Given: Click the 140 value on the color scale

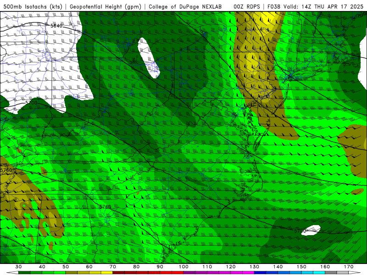Looking at the screenshot, I should click(x=278, y=267).
